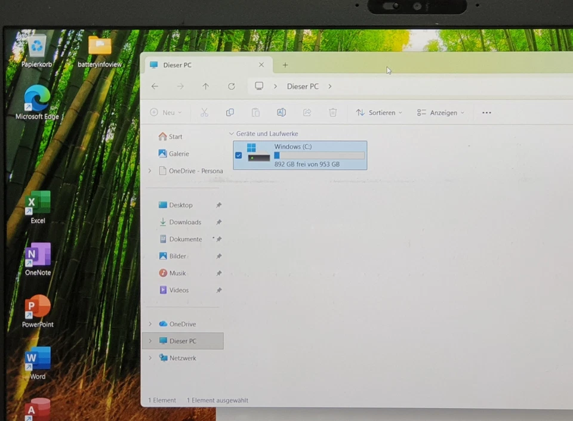Image resolution: width=573 pixels, height=421 pixels.
Task: Open the Sortieren dropdown
Action: (379, 113)
